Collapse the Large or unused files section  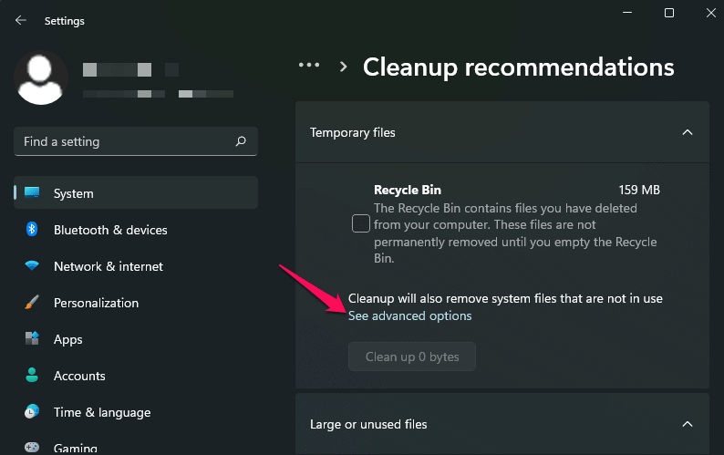pyautogui.click(x=688, y=424)
